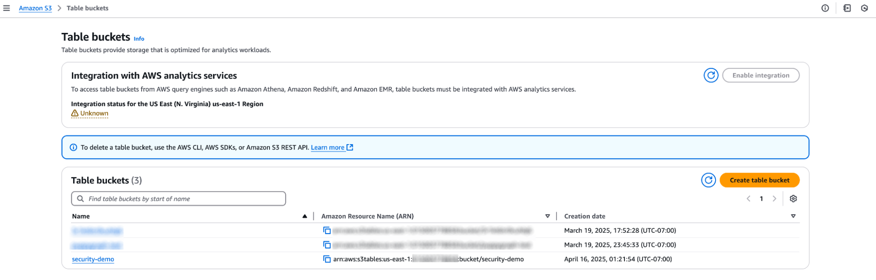Open the CloudShell panel icon in header

(847, 8)
